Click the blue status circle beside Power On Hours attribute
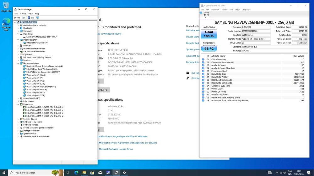Viewport: 314px width, 176px height. coord(203,92)
